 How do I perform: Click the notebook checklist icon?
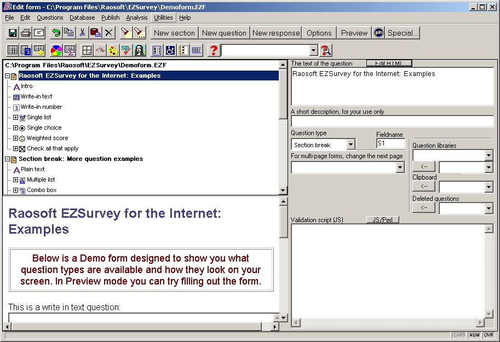coord(183,50)
